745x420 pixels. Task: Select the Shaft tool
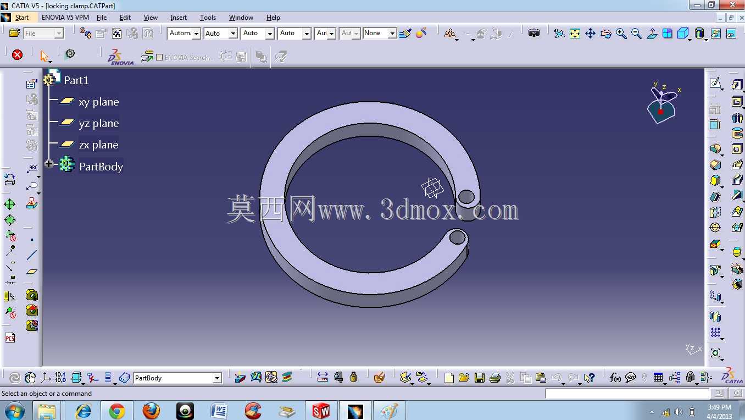pyautogui.click(x=737, y=118)
